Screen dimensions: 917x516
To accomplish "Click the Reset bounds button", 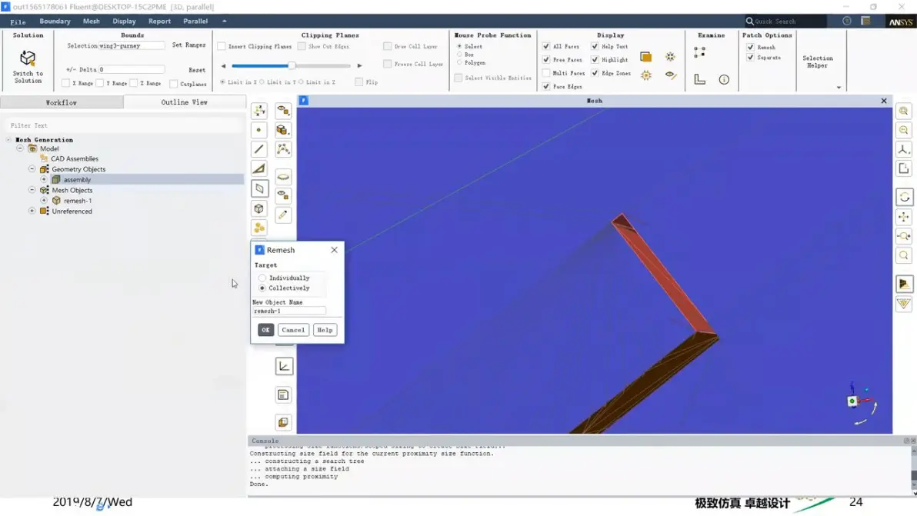I will pos(197,69).
